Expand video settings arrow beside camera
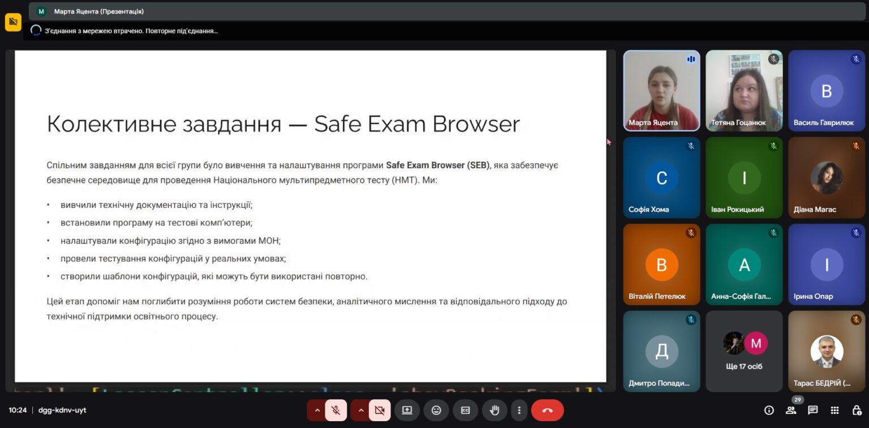The height and width of the screenshot is (428, 869). (360, 410)
